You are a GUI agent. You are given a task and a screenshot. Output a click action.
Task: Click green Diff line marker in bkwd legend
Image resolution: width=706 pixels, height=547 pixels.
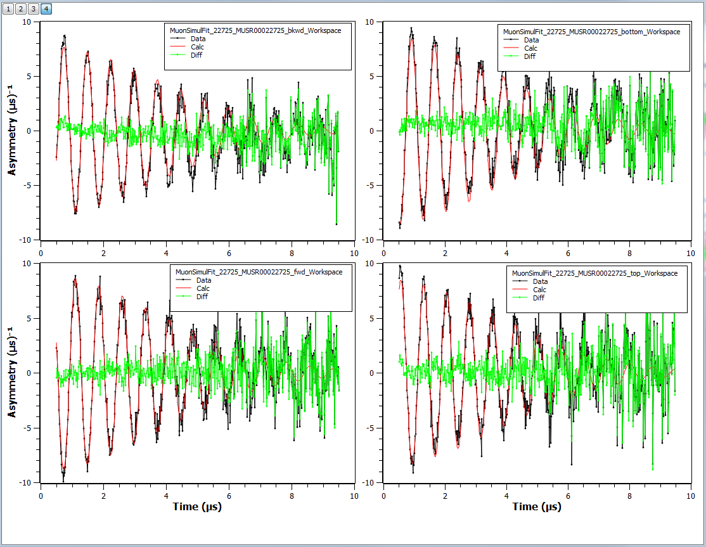(177, 55)
